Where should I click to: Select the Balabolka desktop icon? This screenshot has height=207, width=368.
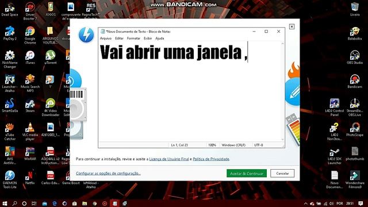click(x=355, y=33)
